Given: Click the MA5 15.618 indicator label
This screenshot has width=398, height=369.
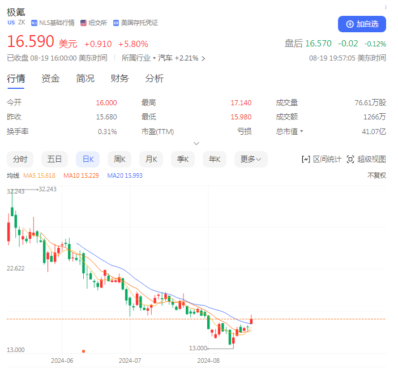Looking at the screenshot, I should point(39,175).
